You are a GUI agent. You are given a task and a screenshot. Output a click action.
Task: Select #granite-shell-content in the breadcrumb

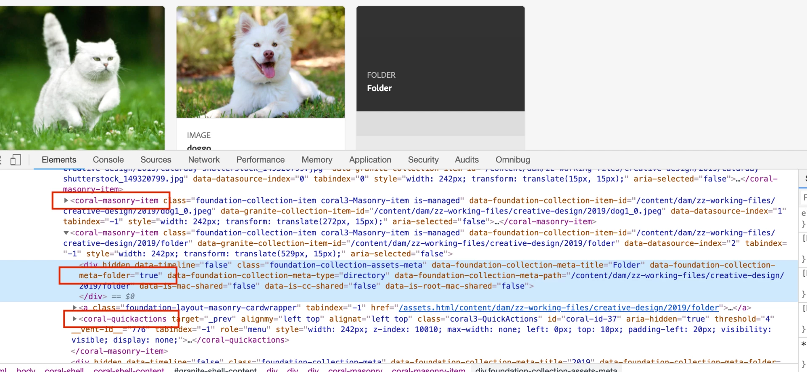(x=215, y=369)
